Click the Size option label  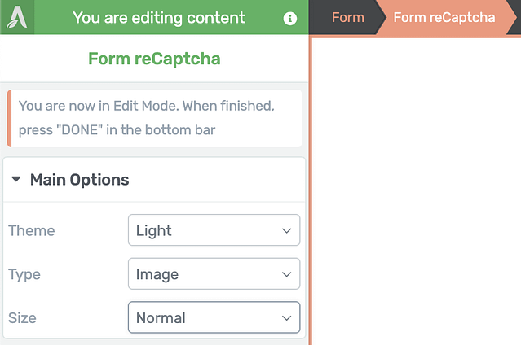tap(22, 318)
